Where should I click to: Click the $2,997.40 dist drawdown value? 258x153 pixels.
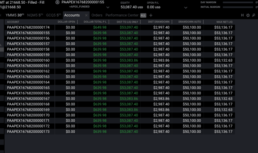161,28
